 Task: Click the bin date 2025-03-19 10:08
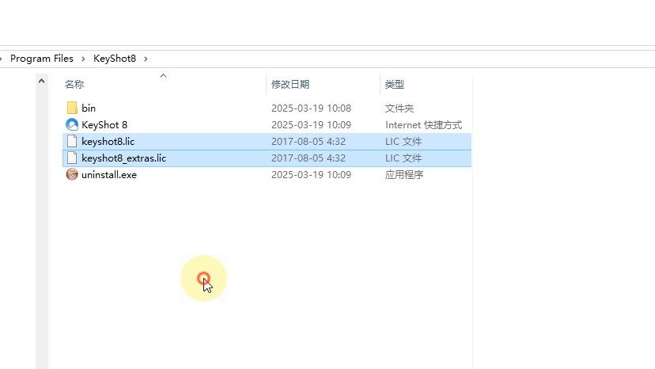[311, 108]
